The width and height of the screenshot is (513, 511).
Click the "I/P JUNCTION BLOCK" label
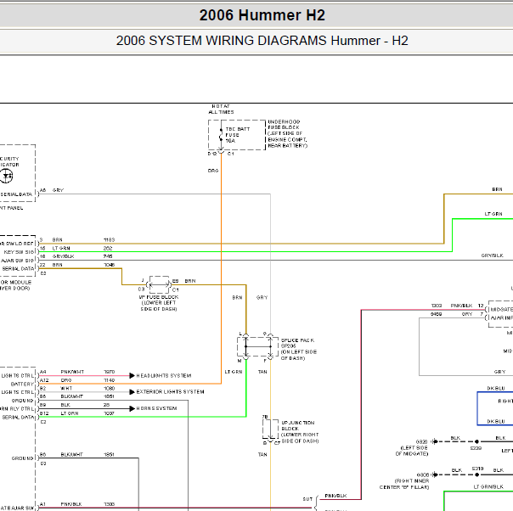(x=298, y=425)
